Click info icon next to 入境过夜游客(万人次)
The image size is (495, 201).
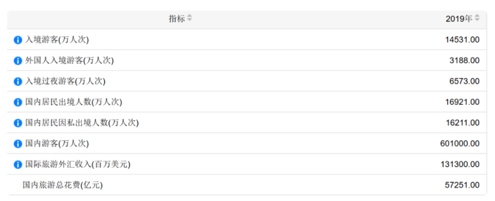[x=18, y=81]
